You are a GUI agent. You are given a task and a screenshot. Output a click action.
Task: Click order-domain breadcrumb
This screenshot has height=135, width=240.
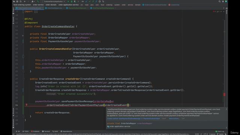pyautogui.click(x=51, y=5)
